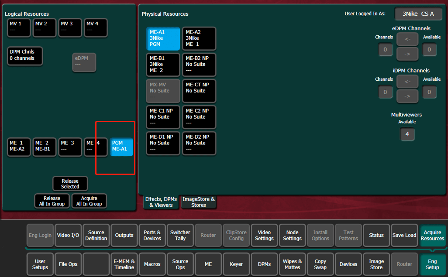Switch to ImageStore & Stores tab
Viewport: 448px width, 277px height.
click(198, 202)
